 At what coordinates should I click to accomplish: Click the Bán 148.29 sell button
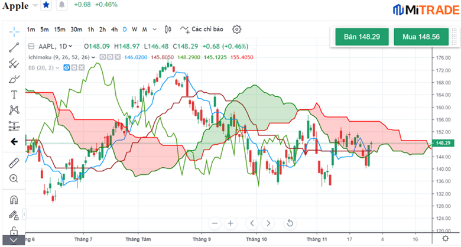[362, 37]
